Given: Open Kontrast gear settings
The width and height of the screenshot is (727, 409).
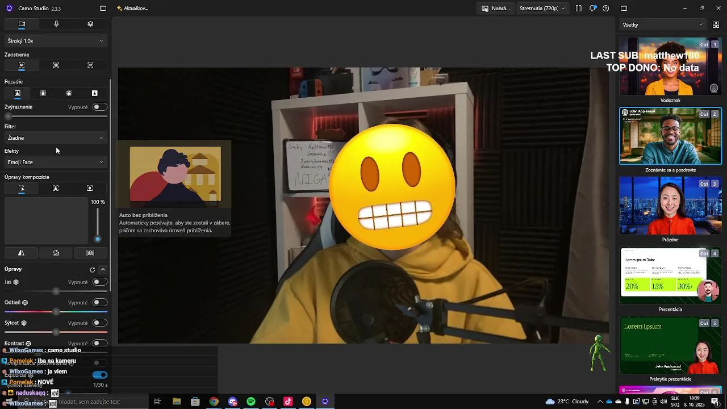Looking at the screenshot, I should 28,344.
